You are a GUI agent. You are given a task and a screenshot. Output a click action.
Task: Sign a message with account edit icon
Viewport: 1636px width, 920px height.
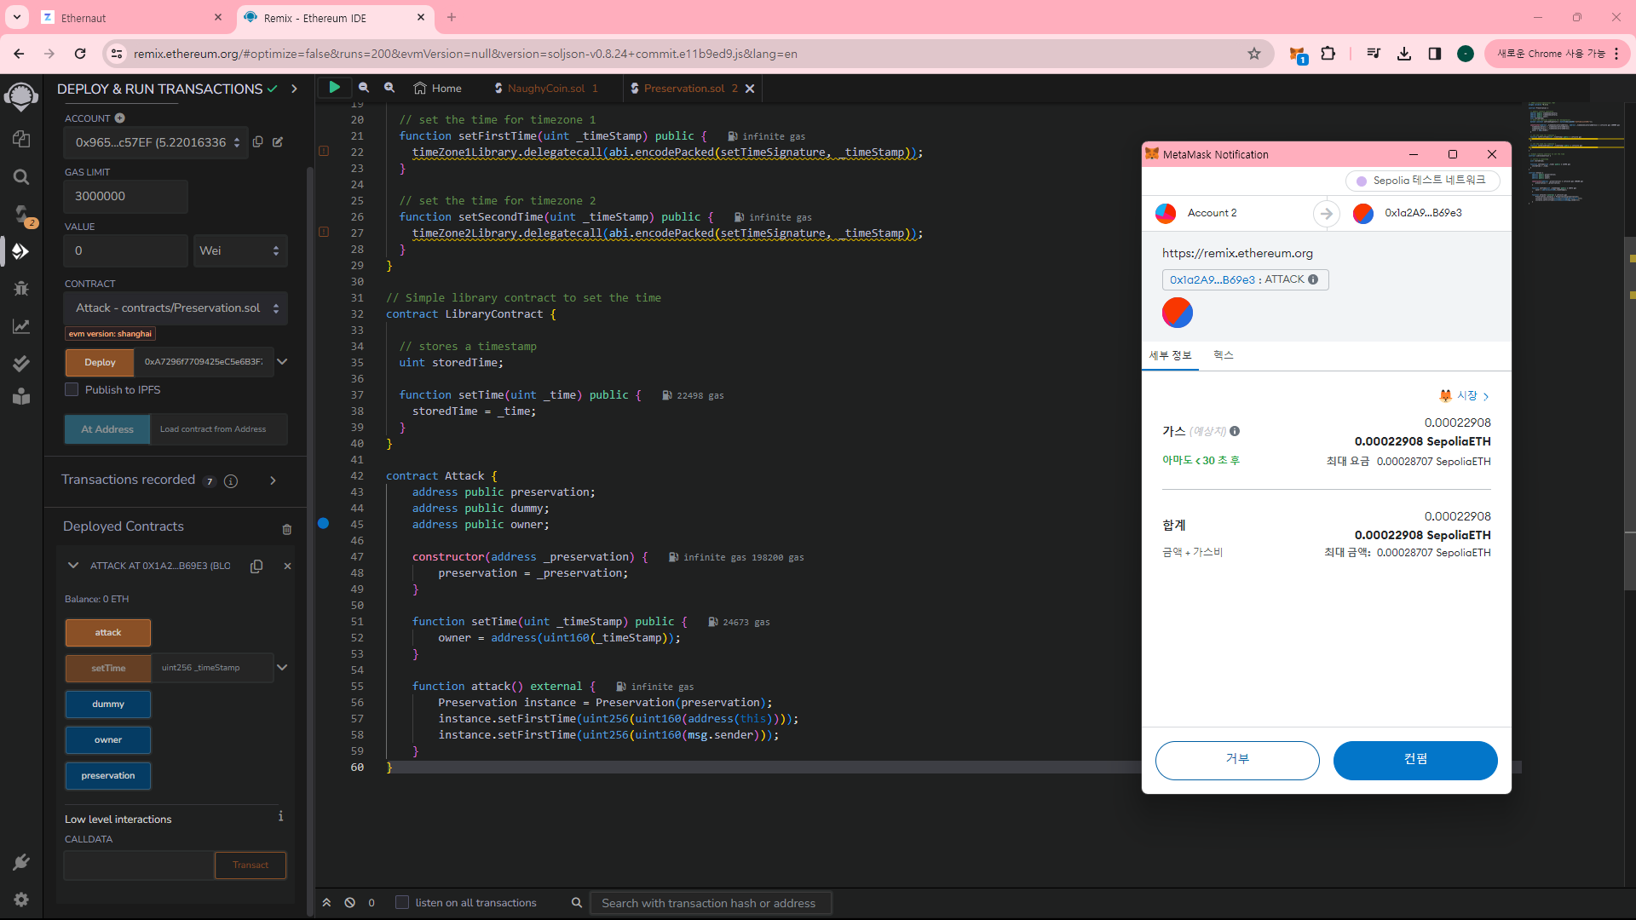(278, 142)
